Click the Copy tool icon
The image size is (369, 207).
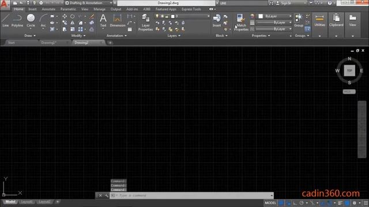(x=65, y=23)
